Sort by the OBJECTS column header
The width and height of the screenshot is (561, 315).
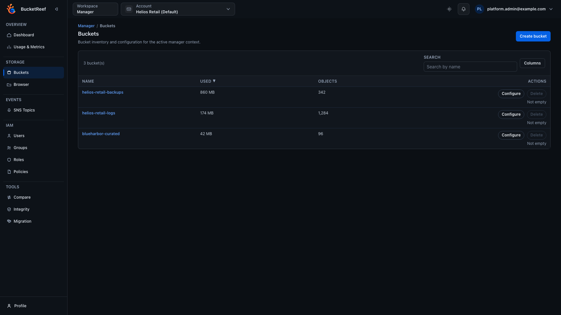tap(328, 81)
